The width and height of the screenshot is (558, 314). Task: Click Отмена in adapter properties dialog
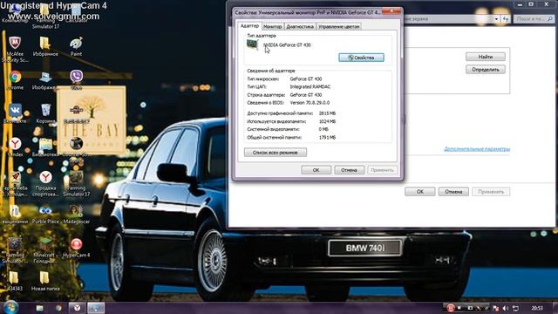[349, 170]
